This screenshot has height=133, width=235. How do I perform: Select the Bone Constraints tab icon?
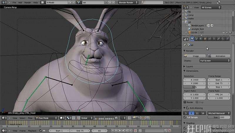223,39
